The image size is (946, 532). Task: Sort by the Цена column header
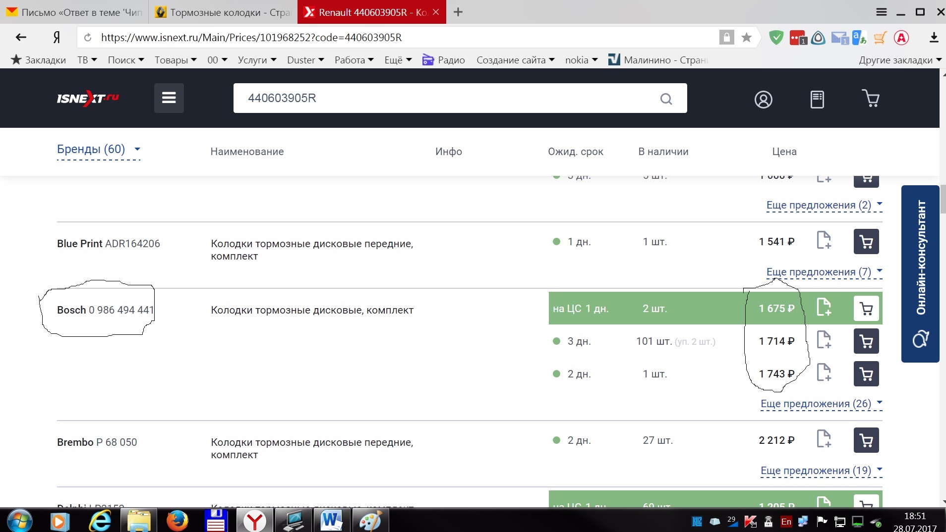pyautogui.click(x=784, y=152)
